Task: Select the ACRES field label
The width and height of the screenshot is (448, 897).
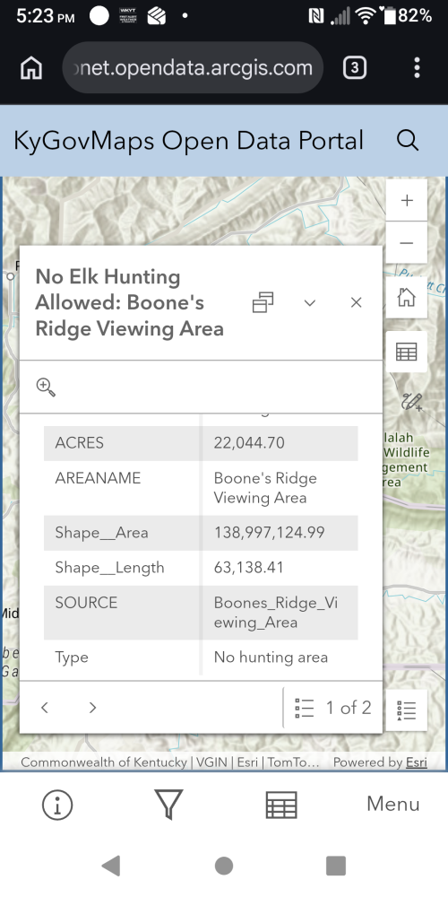Action: point(80,443)
